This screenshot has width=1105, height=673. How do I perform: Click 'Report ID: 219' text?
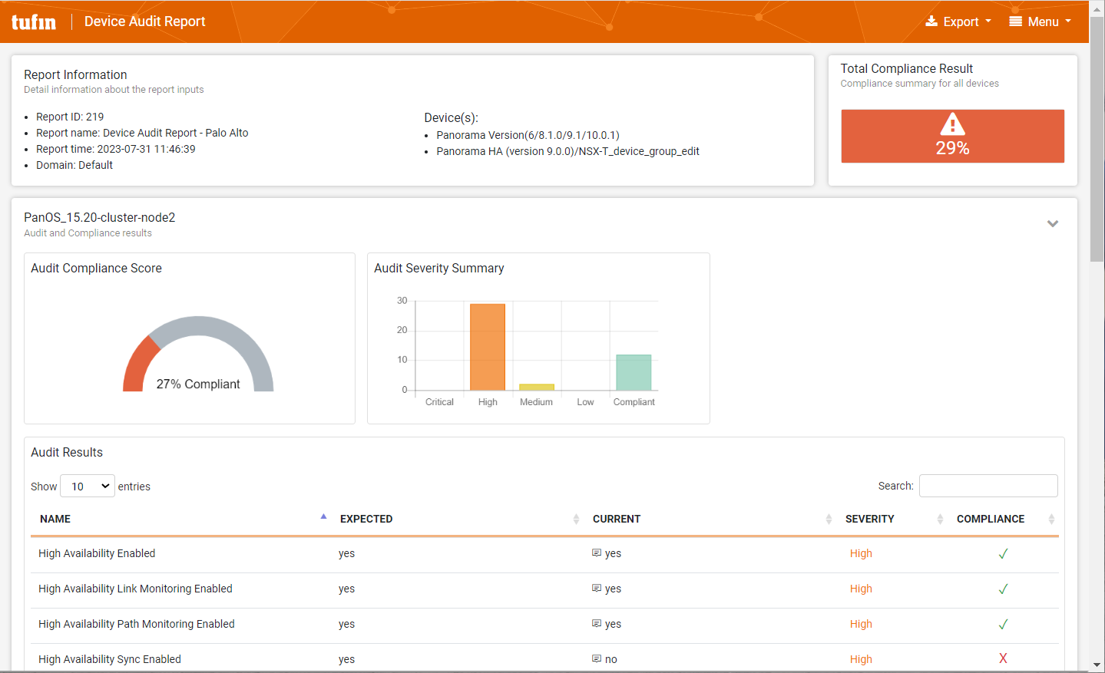coord(70,117)
